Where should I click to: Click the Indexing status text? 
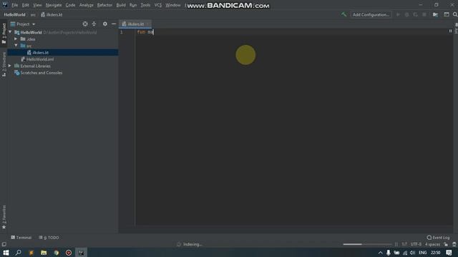point(193,244)
